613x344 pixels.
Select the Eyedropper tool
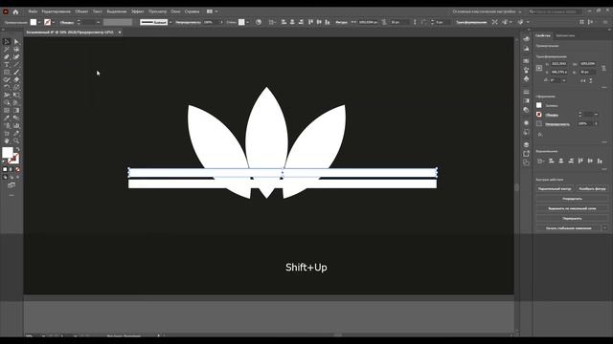[x=7, y=118]
